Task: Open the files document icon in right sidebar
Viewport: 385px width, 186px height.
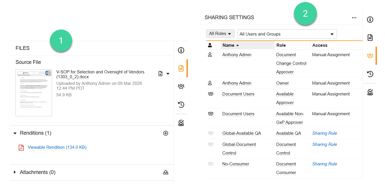Action: [x=370, y=38]
